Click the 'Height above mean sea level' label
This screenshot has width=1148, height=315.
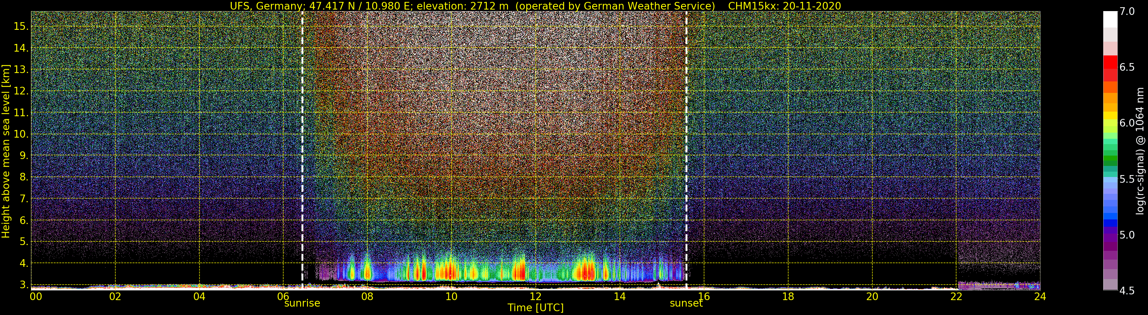tap(6, 151)
